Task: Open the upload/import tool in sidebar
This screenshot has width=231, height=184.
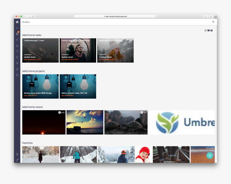Action: click(17, 69)
